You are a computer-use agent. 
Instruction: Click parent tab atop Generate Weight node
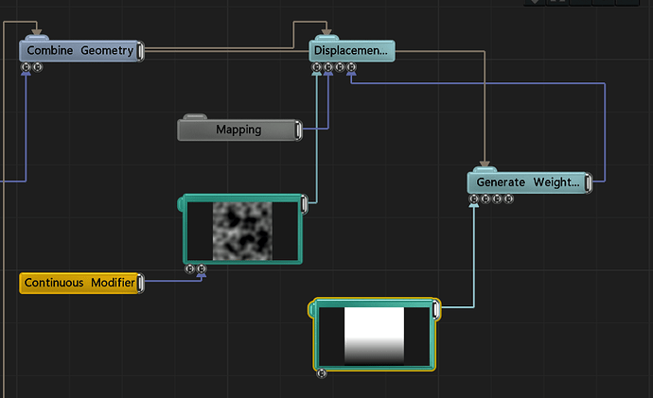coord(485,169)
